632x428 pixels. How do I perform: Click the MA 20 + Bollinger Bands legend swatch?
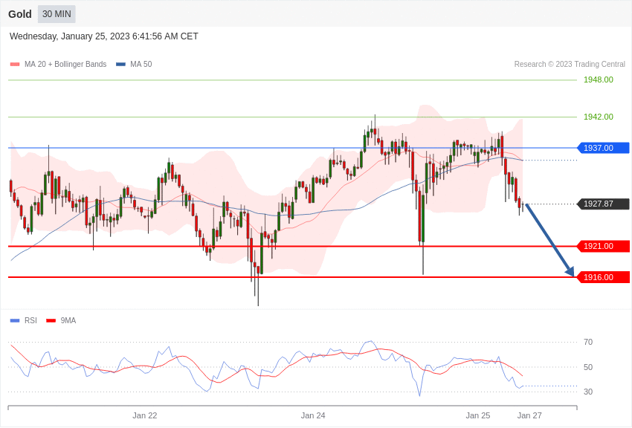coord(15,65)
